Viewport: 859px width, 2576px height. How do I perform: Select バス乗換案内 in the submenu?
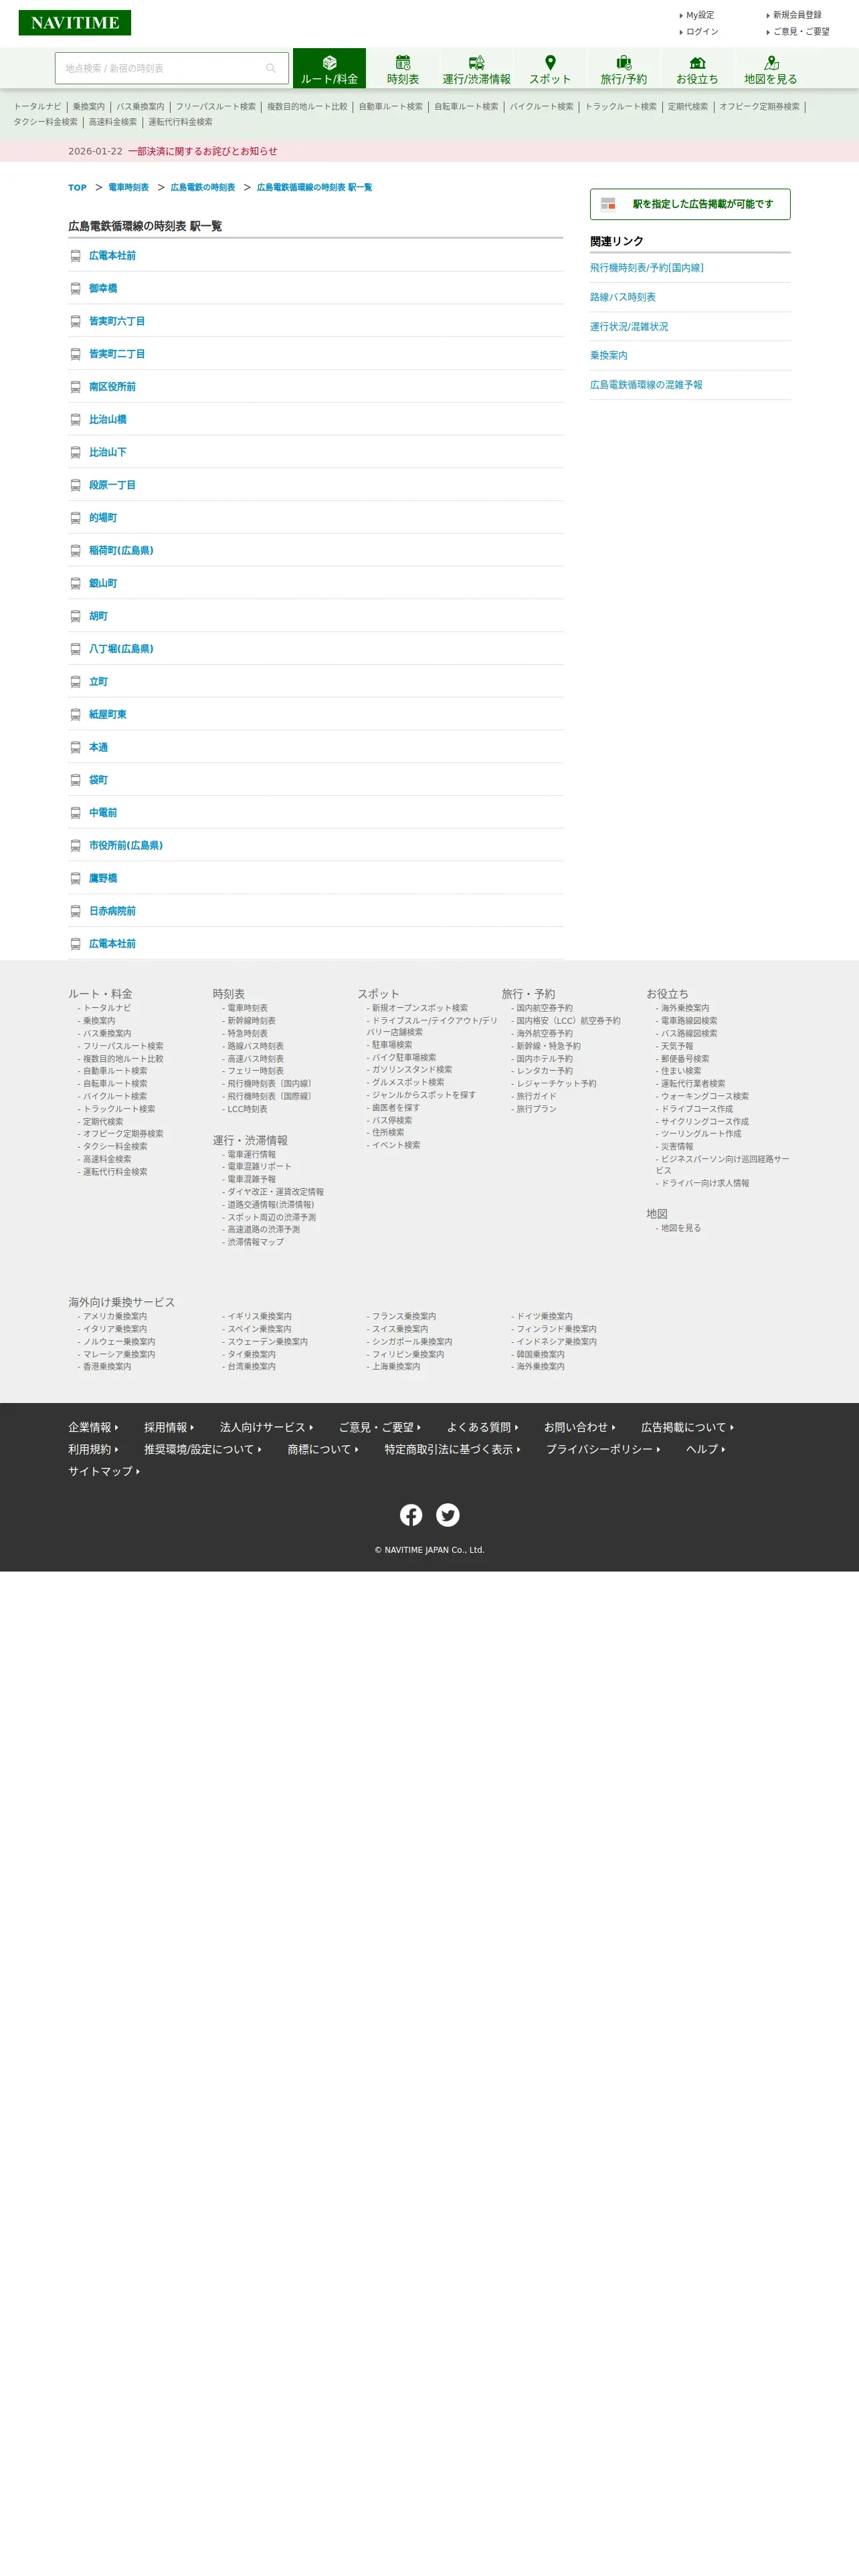point(140,107)
